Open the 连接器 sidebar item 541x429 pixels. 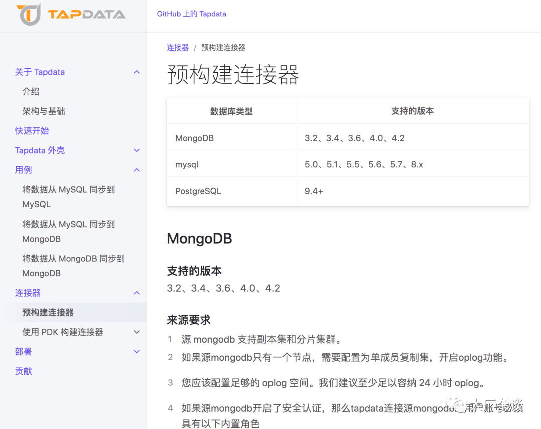[28, 293]
